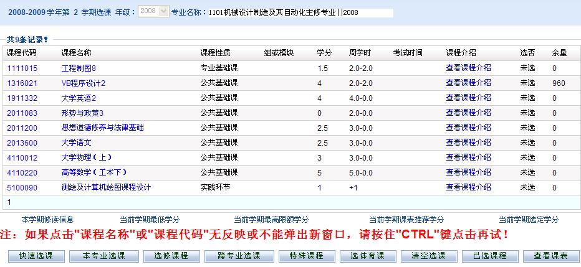
Task: View 查看课程介绍 for 大学语文
Action: pos(468,143)
